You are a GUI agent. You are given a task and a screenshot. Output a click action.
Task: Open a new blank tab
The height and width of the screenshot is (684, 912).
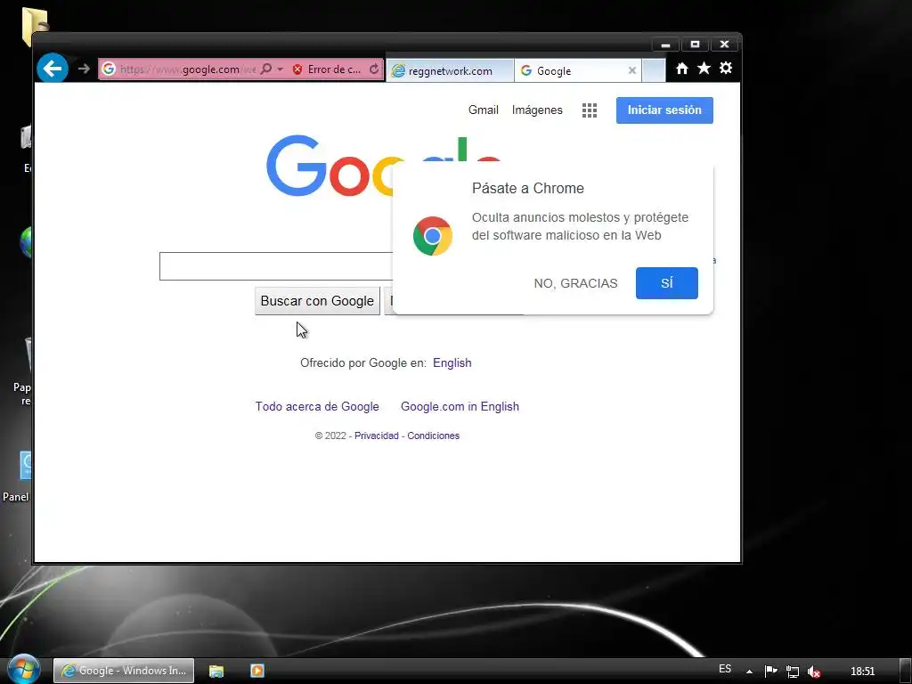tap(654, 71)
